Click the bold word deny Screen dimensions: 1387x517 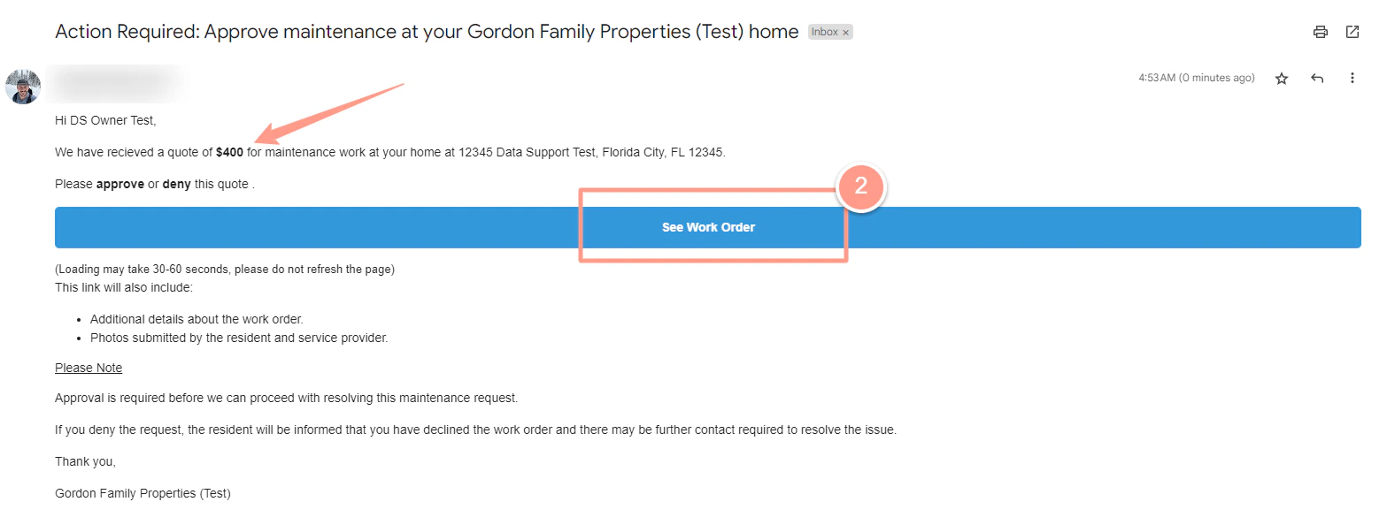click(176, 185)
